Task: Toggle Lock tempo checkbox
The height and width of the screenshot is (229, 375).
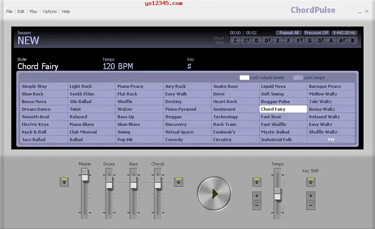Action: click(298, 78)
